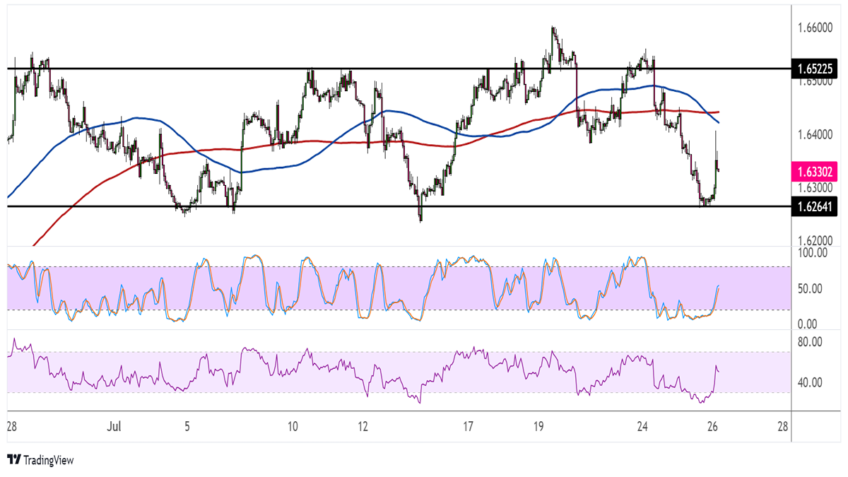Click the date label 17 on time axis
Viewport: 848px width, 477px height.
click(468, 427)
